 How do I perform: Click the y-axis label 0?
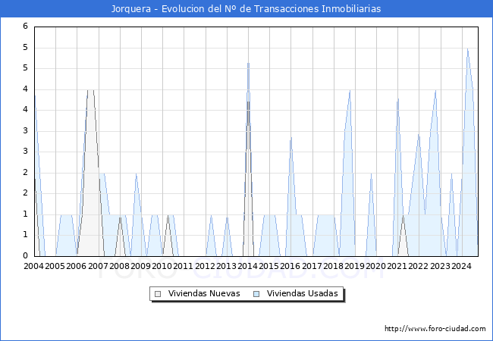click(x=26, y=255)
